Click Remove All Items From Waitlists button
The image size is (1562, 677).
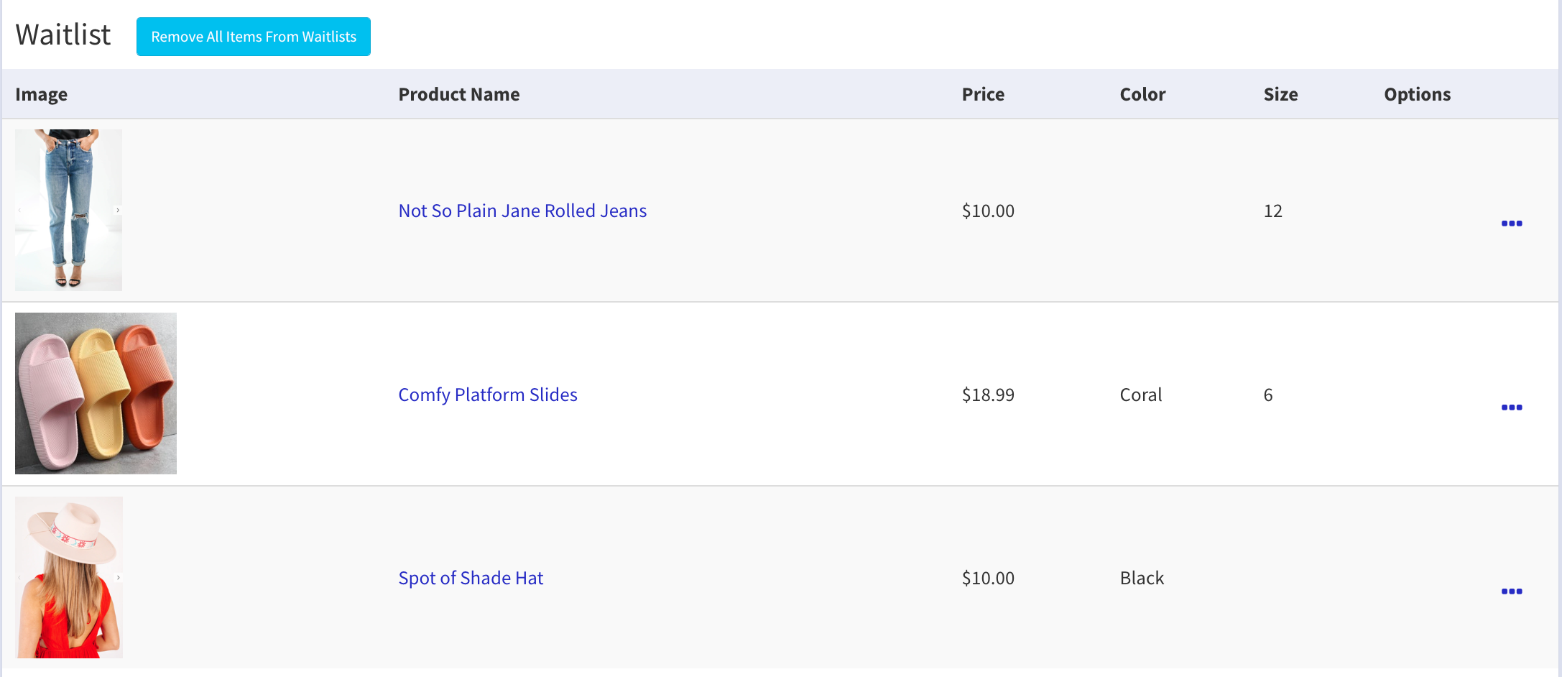(x=253, y=37)
